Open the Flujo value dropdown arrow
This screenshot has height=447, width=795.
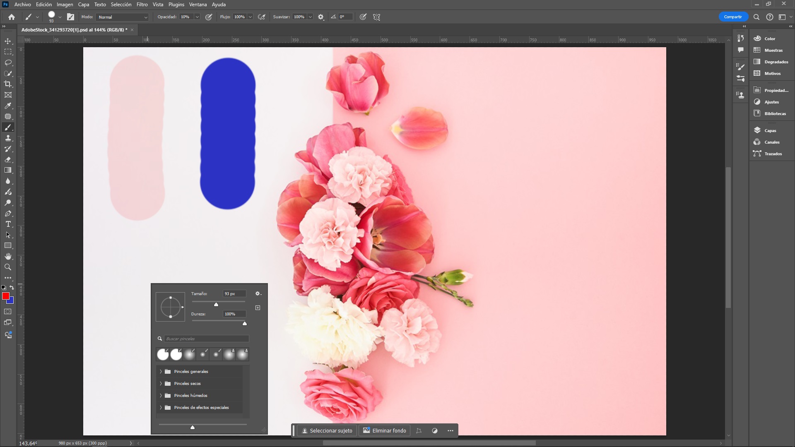(x=250, y=17)
